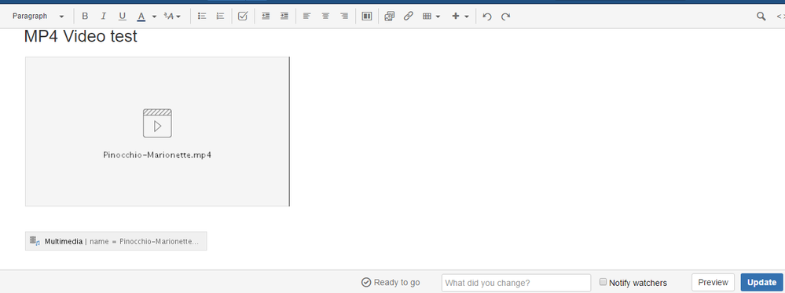Expand the text color picker arrow
This screenshot has width=785, height=293.
click(154, 16)
